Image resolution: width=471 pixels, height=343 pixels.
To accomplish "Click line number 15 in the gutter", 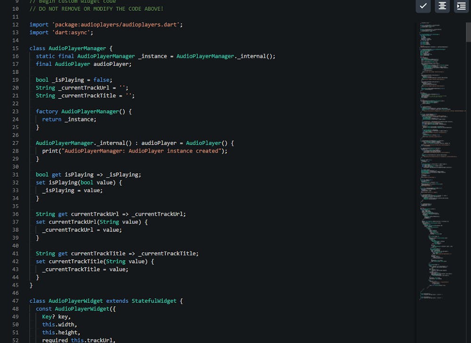I will (16, 49).
